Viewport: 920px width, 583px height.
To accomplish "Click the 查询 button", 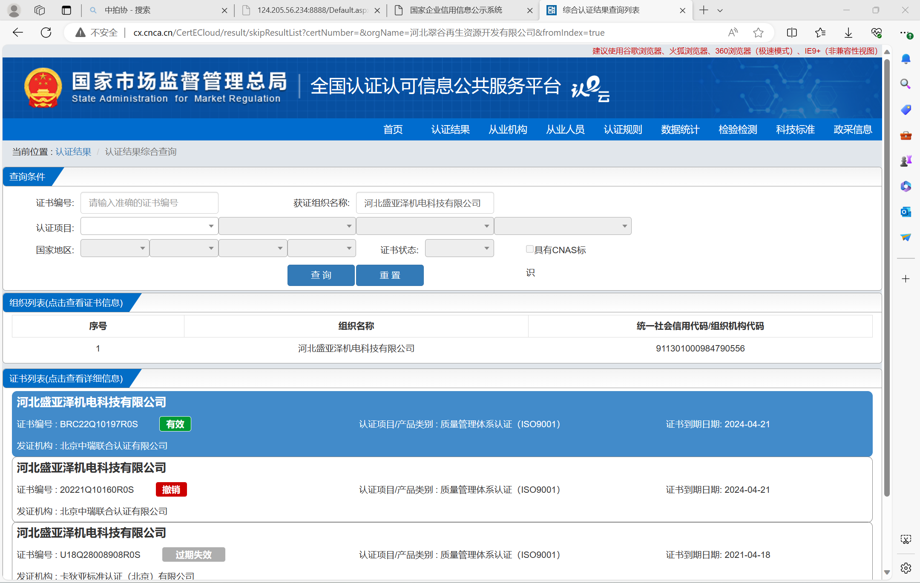I will point(321,275).
